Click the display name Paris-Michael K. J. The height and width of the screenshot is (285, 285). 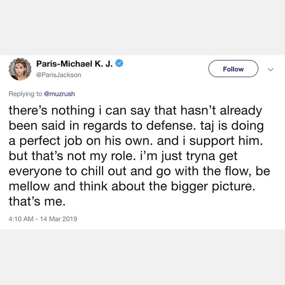(74, 64)
